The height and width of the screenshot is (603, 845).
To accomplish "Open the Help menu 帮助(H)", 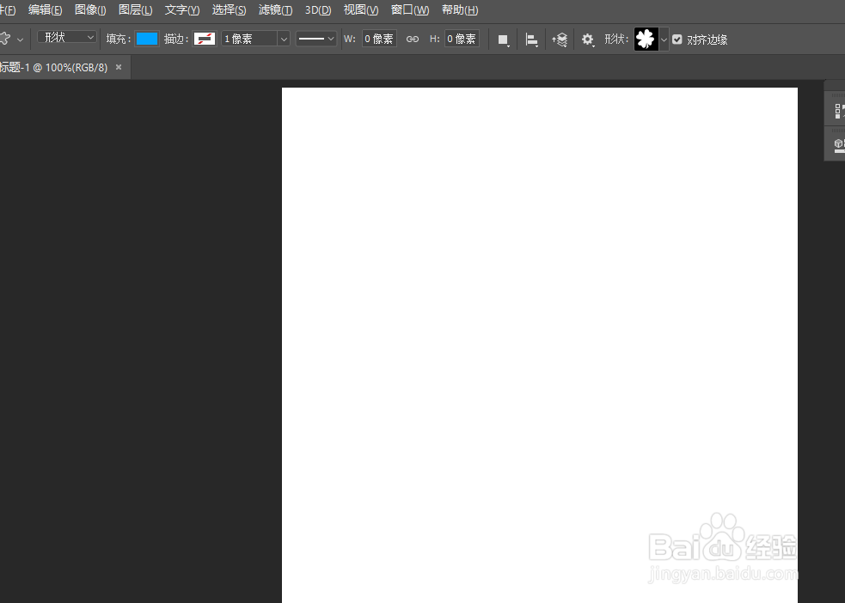I will 460,10.
